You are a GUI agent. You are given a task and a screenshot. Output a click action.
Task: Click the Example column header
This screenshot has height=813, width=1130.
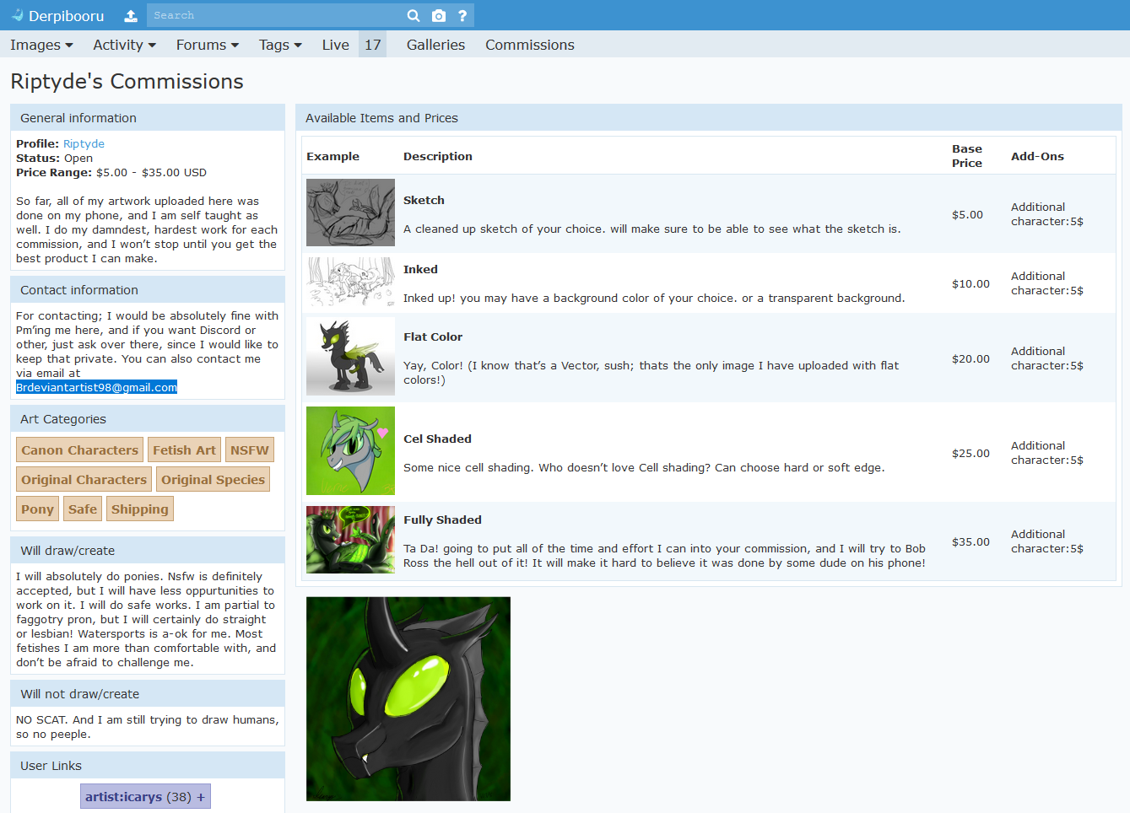point(333,157)
